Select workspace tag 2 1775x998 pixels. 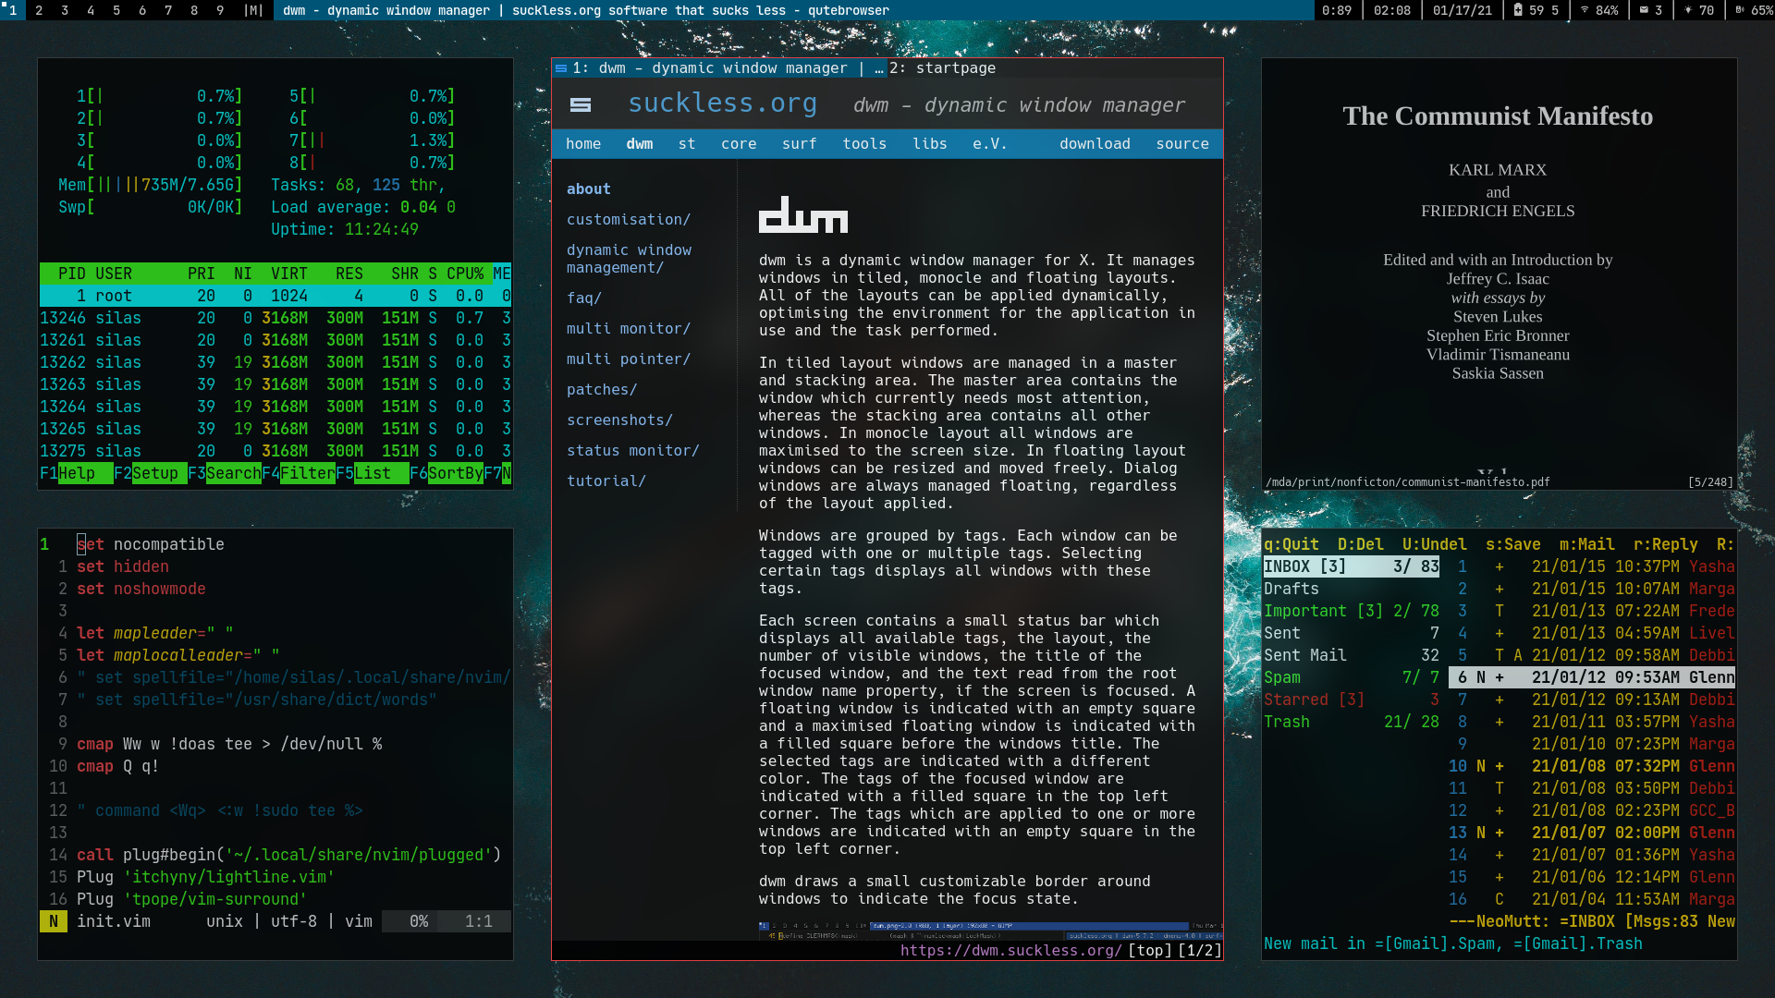39,10
